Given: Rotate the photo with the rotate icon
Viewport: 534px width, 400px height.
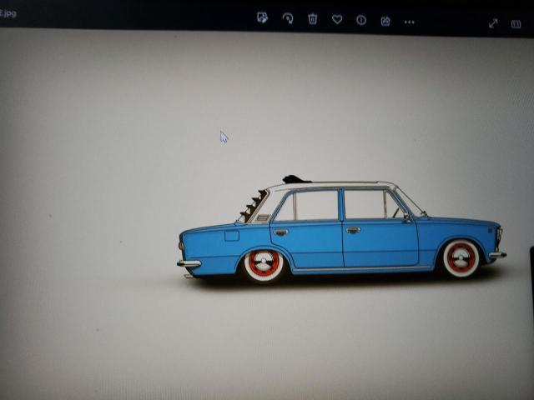Looking at the screenshot, I should click(288, 18).
